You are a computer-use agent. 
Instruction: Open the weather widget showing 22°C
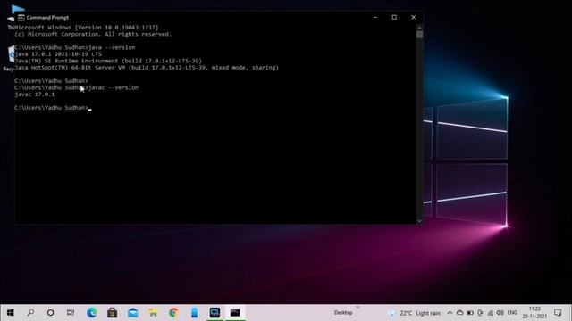coord(415,313)
